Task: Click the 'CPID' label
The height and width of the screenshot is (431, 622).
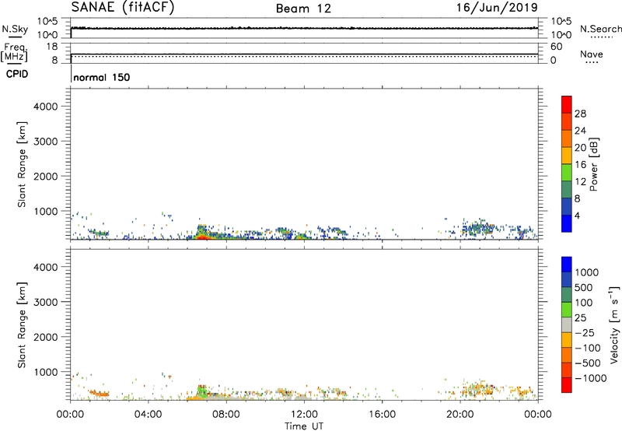Action: pos(16,74)
